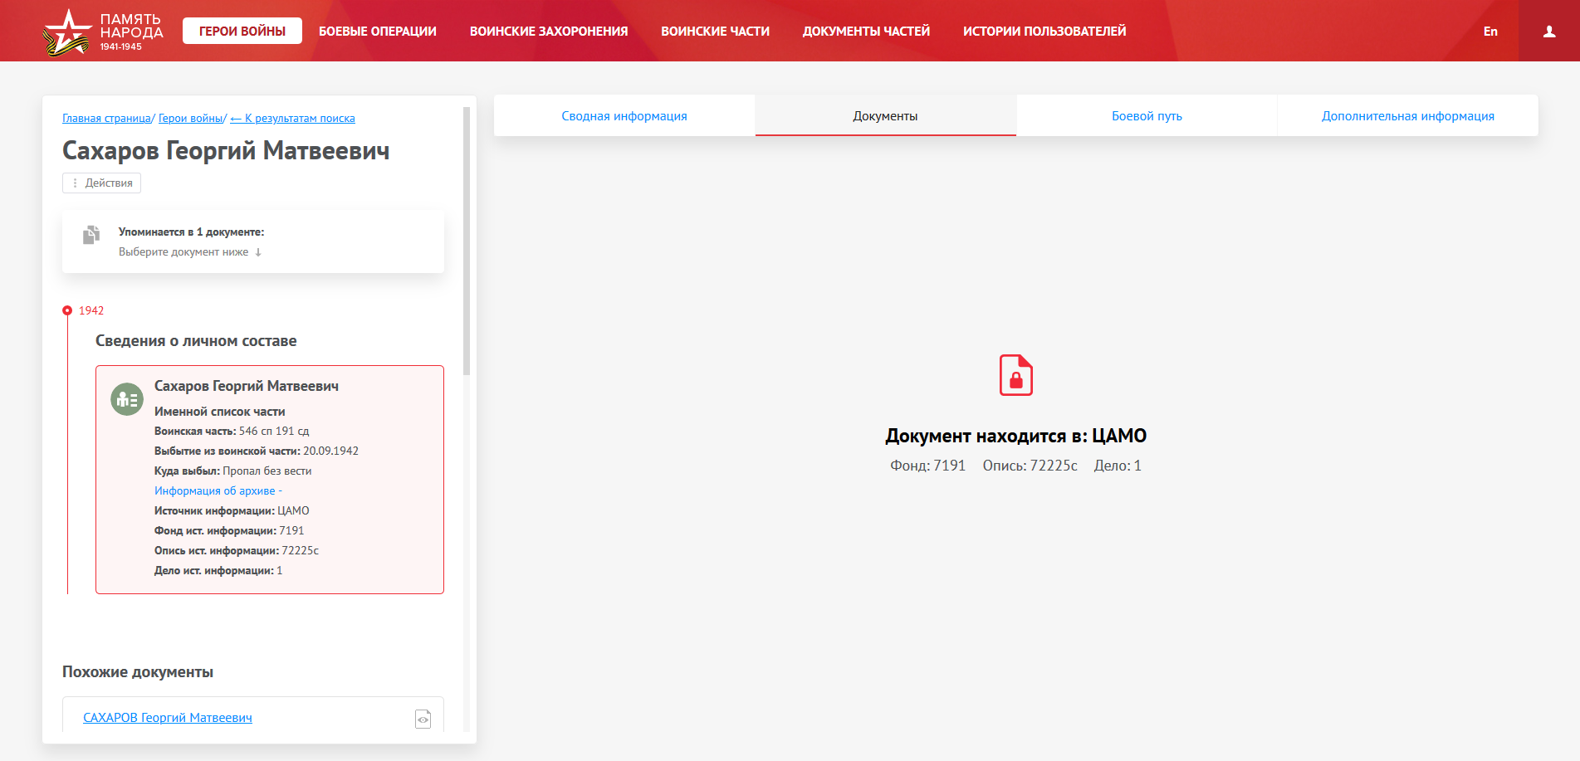The image size is (1580, 761).
Task: Click the Память Народа star logo
Action: coord(66,32)
